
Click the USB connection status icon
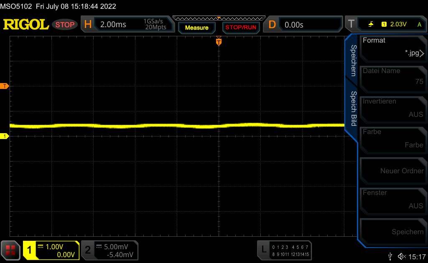pos(390,256)
